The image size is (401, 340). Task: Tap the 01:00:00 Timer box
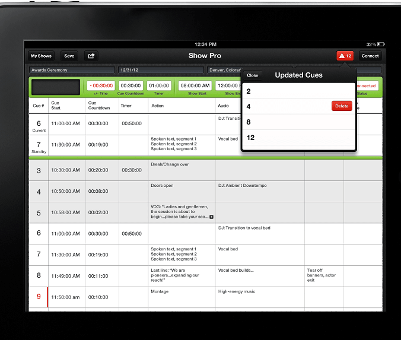(x=159, y=85)
